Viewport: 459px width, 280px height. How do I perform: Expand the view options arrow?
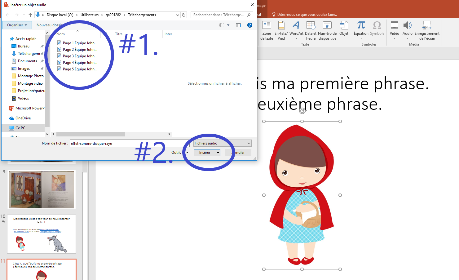click(x=228, y=25)
